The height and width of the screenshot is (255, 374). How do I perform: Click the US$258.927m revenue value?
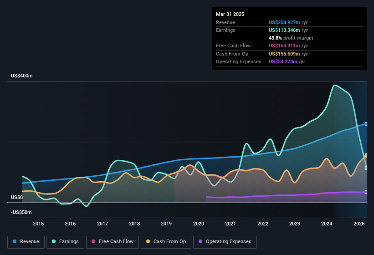click(x=284, y=22)
